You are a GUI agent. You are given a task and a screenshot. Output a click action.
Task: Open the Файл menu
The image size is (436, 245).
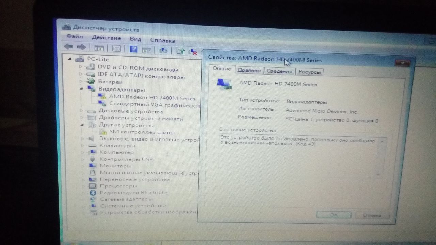point(74,36)
